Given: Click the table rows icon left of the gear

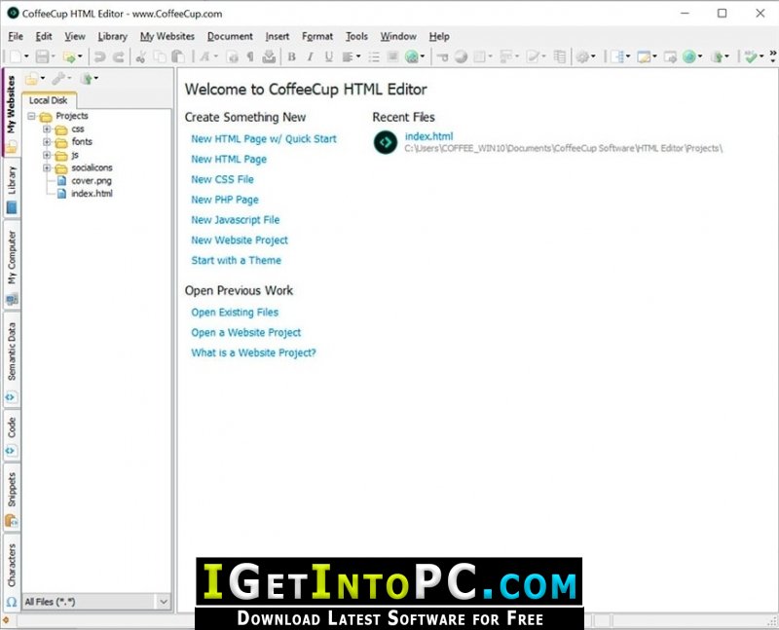Looking at the screenshot, I should tap(560, 56).
